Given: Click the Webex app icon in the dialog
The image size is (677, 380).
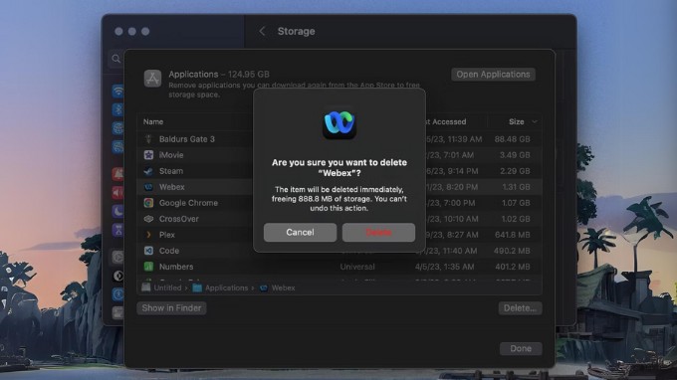Looking at the screenshot, I should [339, 123].
